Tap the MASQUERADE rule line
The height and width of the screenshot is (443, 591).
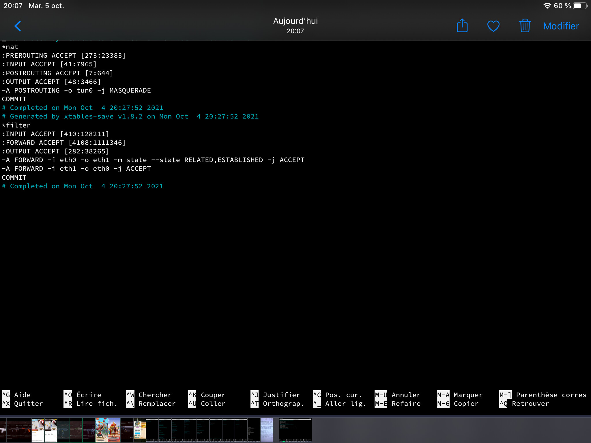tap(76, 90)
